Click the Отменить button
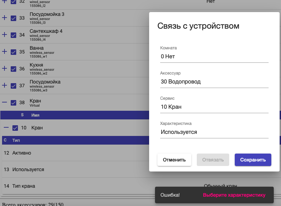 pyautogui.click(x=174, y=160)
